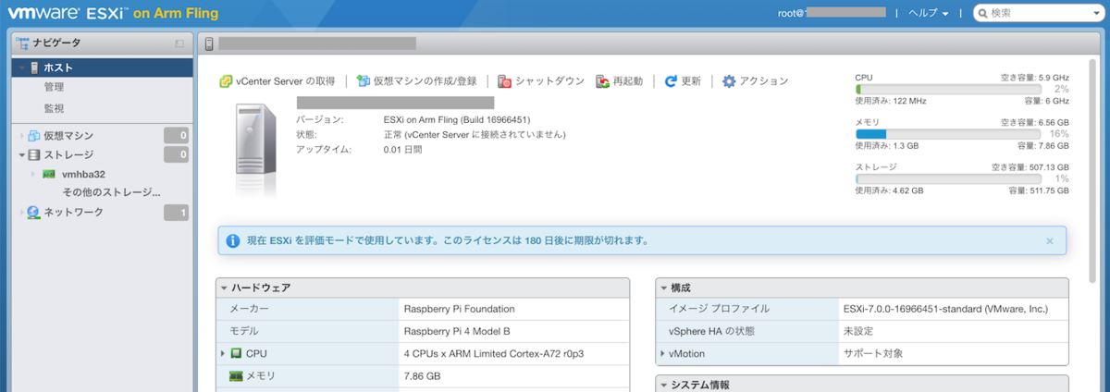The height and width of the screenshot is (392, 1110).
Task: Click the vmware ESXi logo
Action: 67,14
